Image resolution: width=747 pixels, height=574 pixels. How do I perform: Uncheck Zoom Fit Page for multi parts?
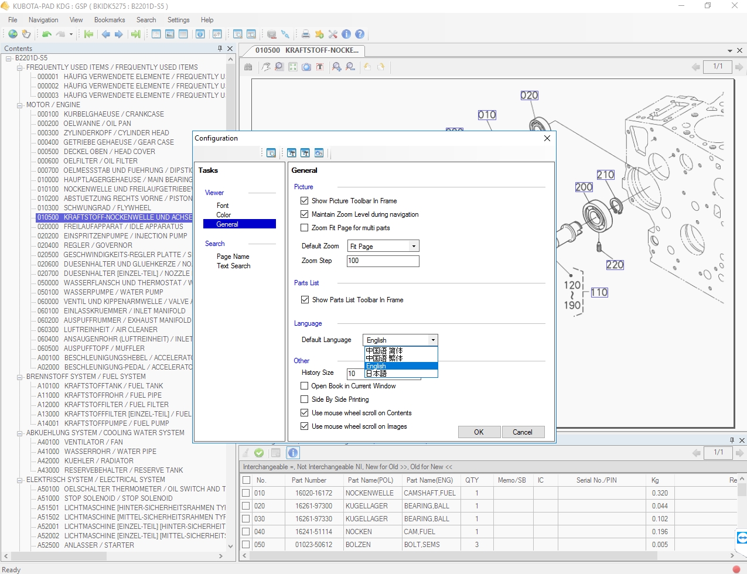point(304,228)
